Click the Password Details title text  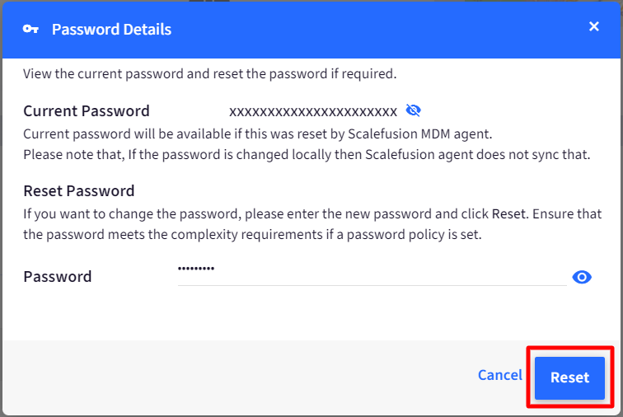pyautogui.click(x=111, y=30)
